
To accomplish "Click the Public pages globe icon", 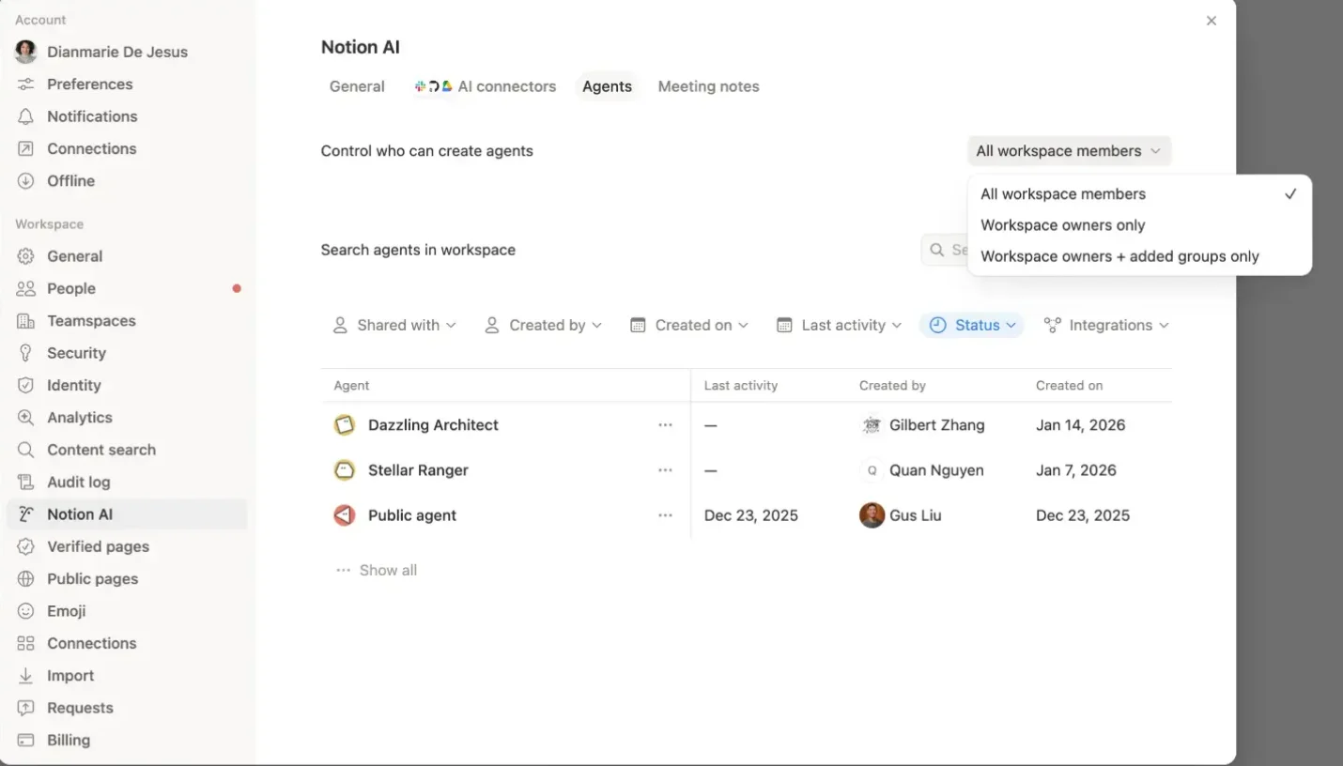I will tap(26, 578).
